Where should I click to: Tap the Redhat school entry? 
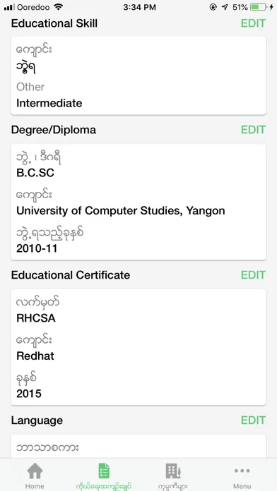point(35,356)
